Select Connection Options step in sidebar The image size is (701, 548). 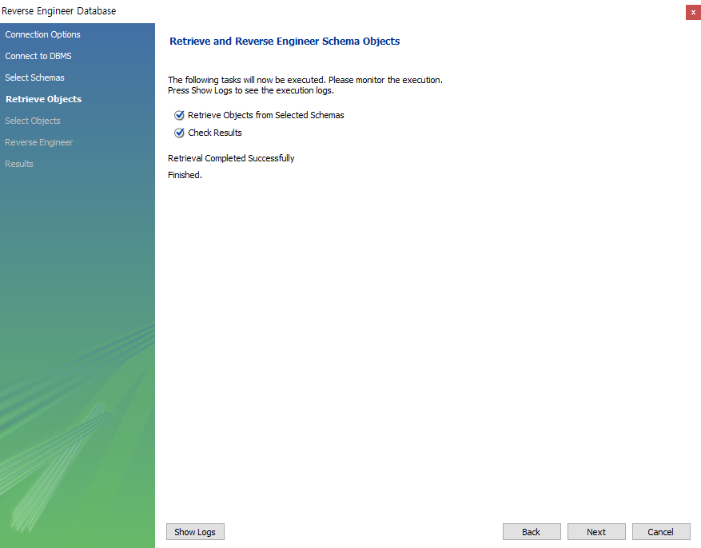coord(43,34)
